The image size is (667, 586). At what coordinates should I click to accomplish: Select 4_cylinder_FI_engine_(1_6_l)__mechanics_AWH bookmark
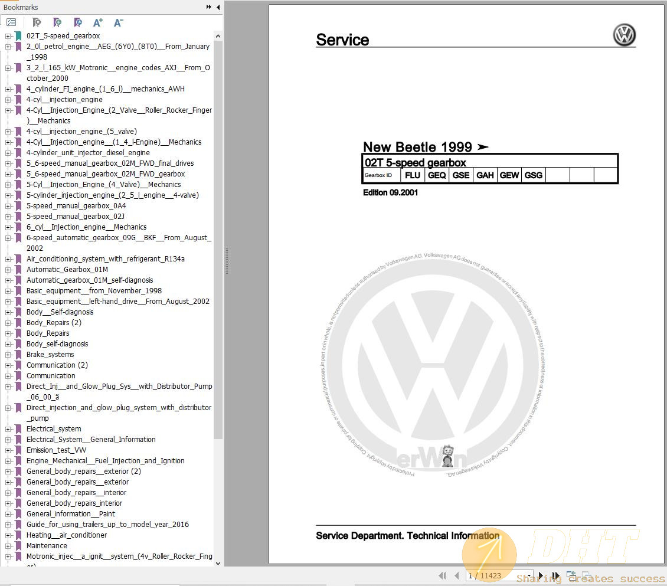coord(106,89)
